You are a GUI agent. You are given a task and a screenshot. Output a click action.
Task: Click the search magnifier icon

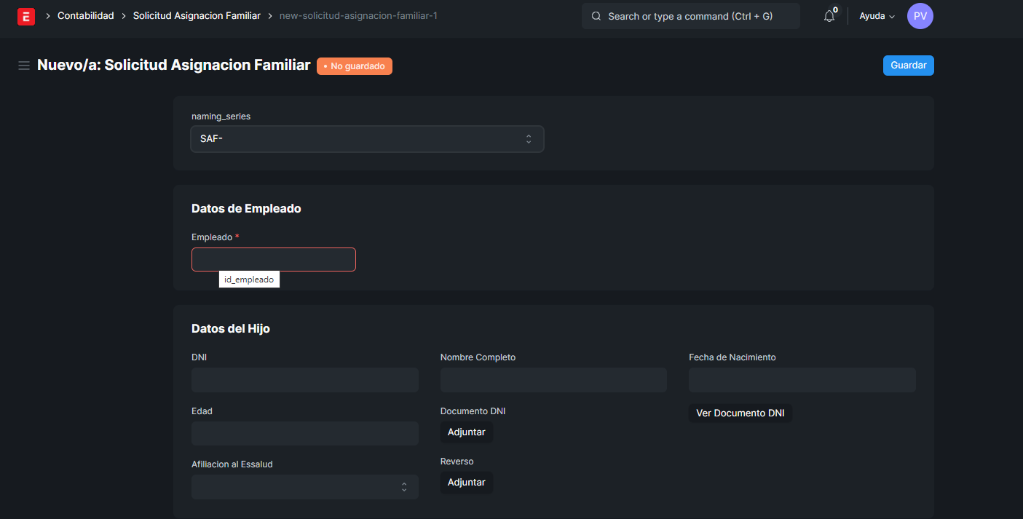(596, 16)
